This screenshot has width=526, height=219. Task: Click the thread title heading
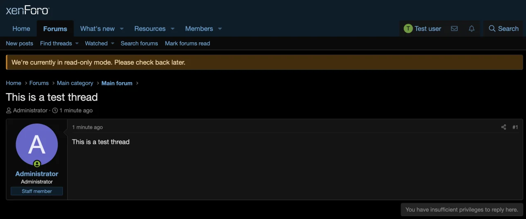coord(52,97)
